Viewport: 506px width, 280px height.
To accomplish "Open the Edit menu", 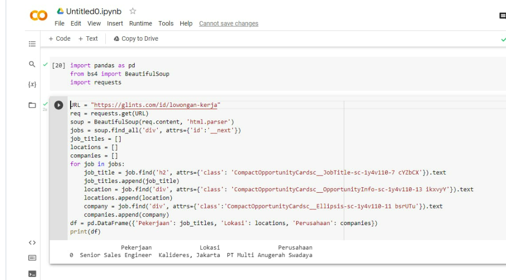I will pos(76,24).
